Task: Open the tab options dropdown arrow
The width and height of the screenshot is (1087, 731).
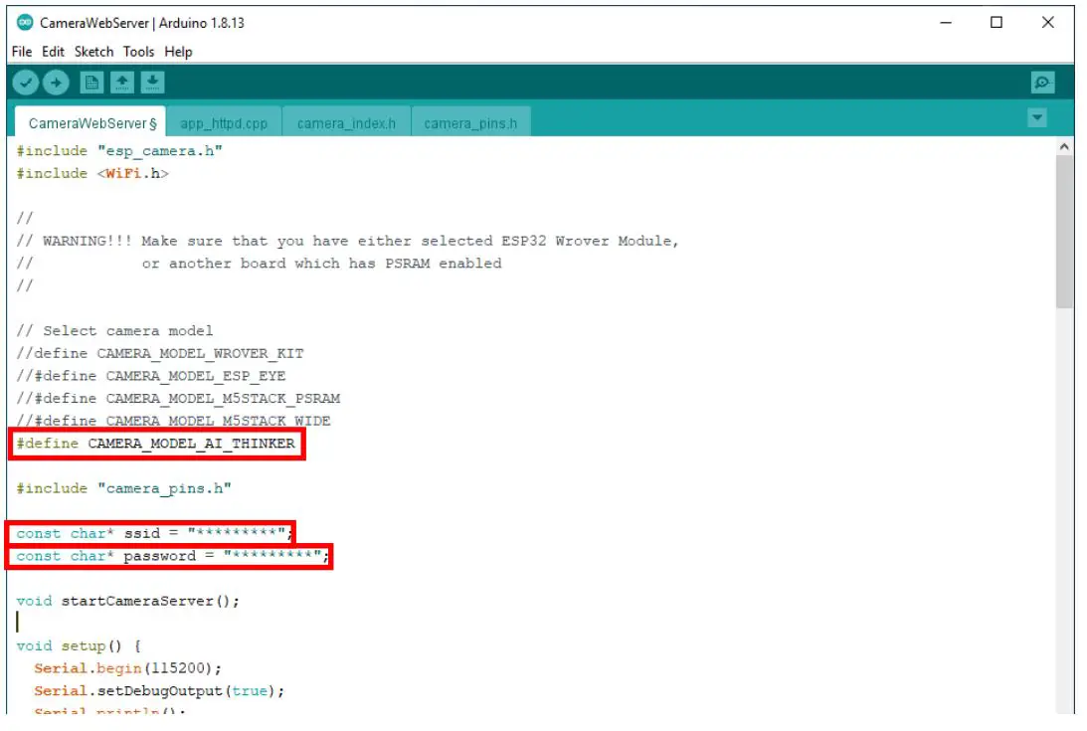Action: click(x=1037, y=118)
